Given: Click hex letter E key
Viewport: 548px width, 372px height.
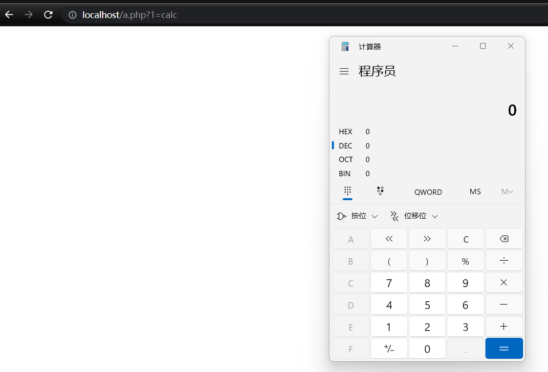Looking at the screenshot, I should 351,326.
